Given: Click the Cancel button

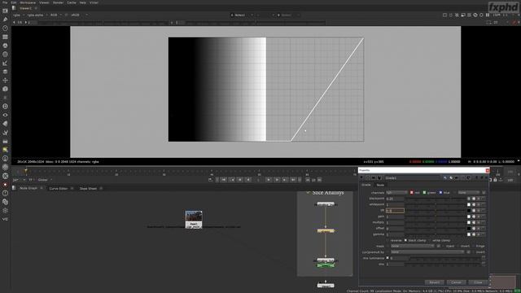Looking at the screenshot, I should click(456, 282).
